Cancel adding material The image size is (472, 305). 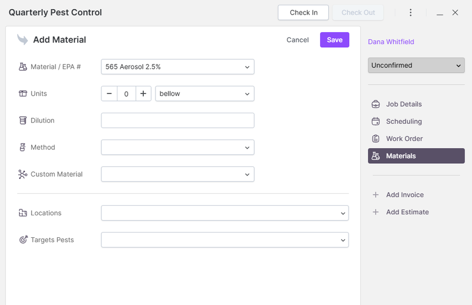tap(297, 40)
